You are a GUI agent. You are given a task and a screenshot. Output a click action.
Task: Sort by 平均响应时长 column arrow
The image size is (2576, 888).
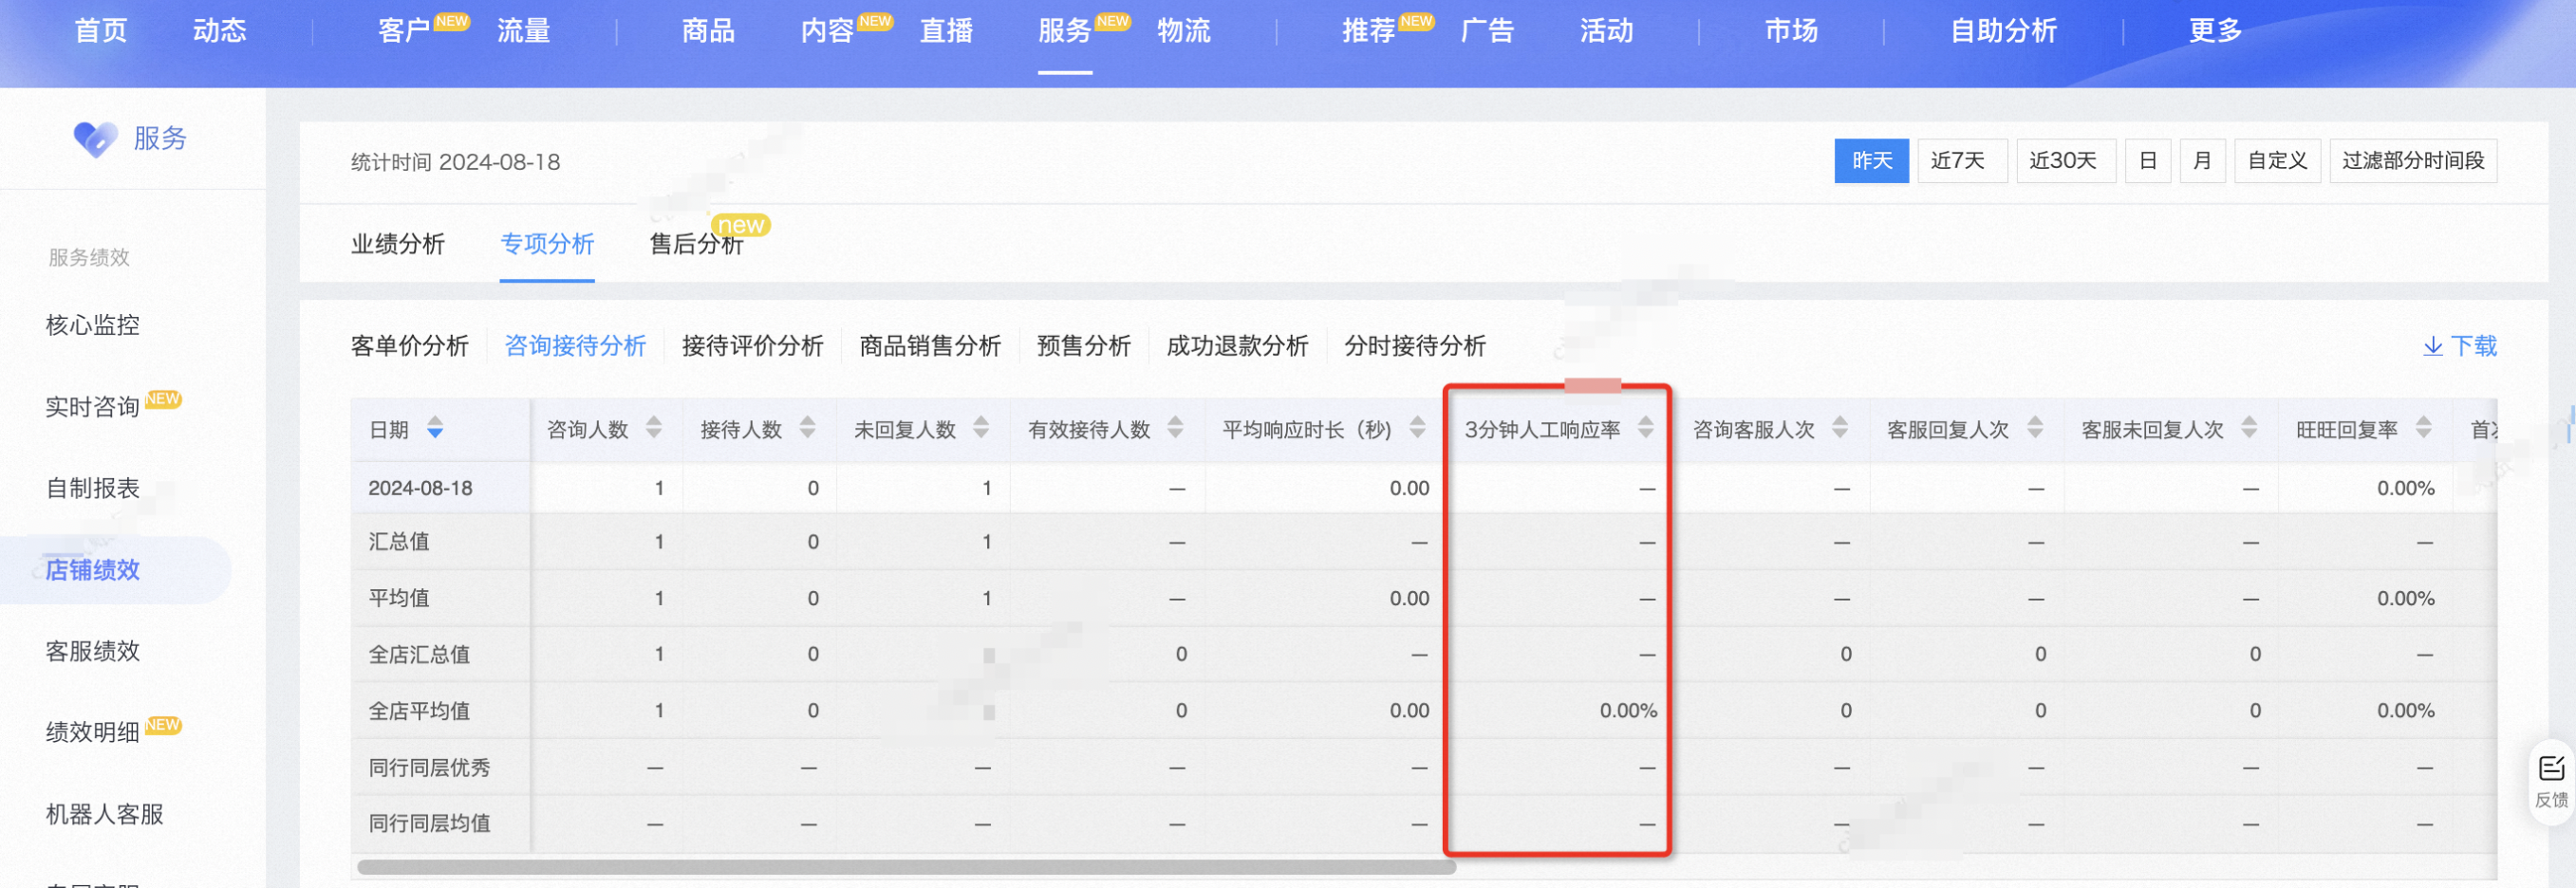click(1418, 428)
